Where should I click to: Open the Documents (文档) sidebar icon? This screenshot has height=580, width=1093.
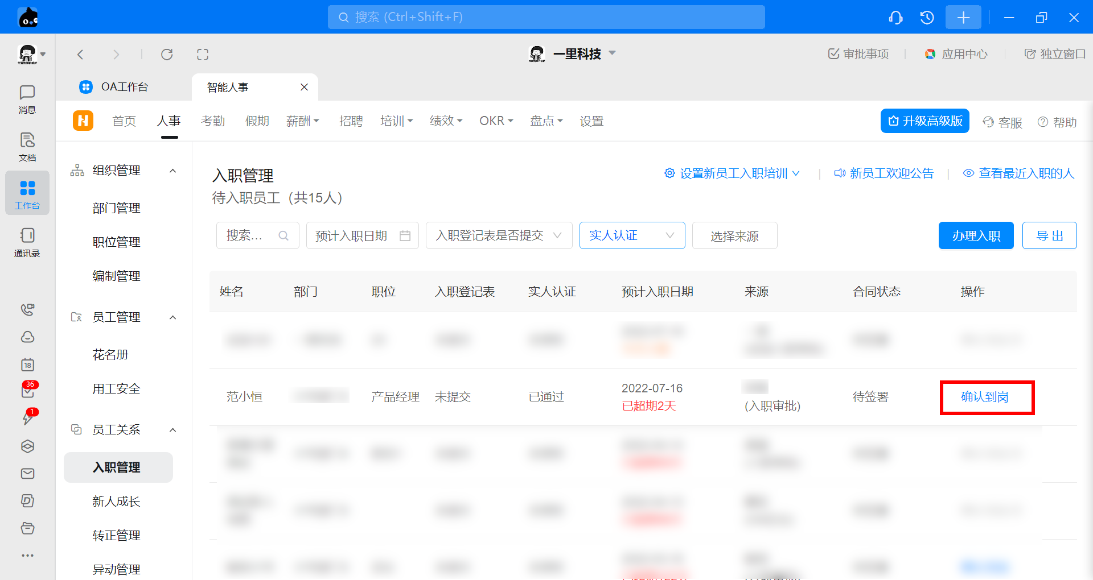(27, 147)
